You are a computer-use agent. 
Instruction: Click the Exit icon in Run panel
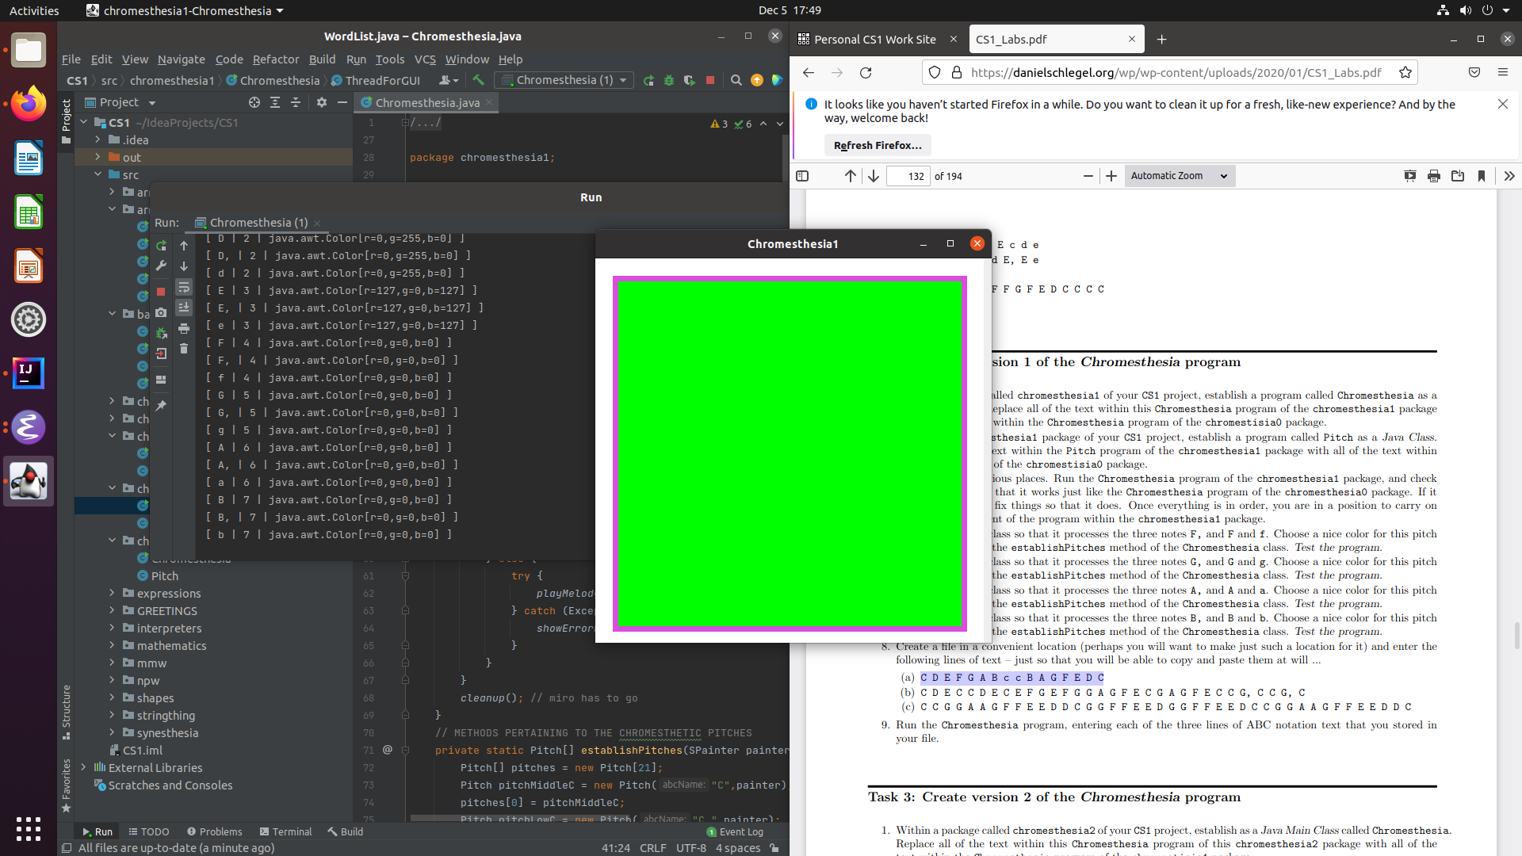coord(162,353)
